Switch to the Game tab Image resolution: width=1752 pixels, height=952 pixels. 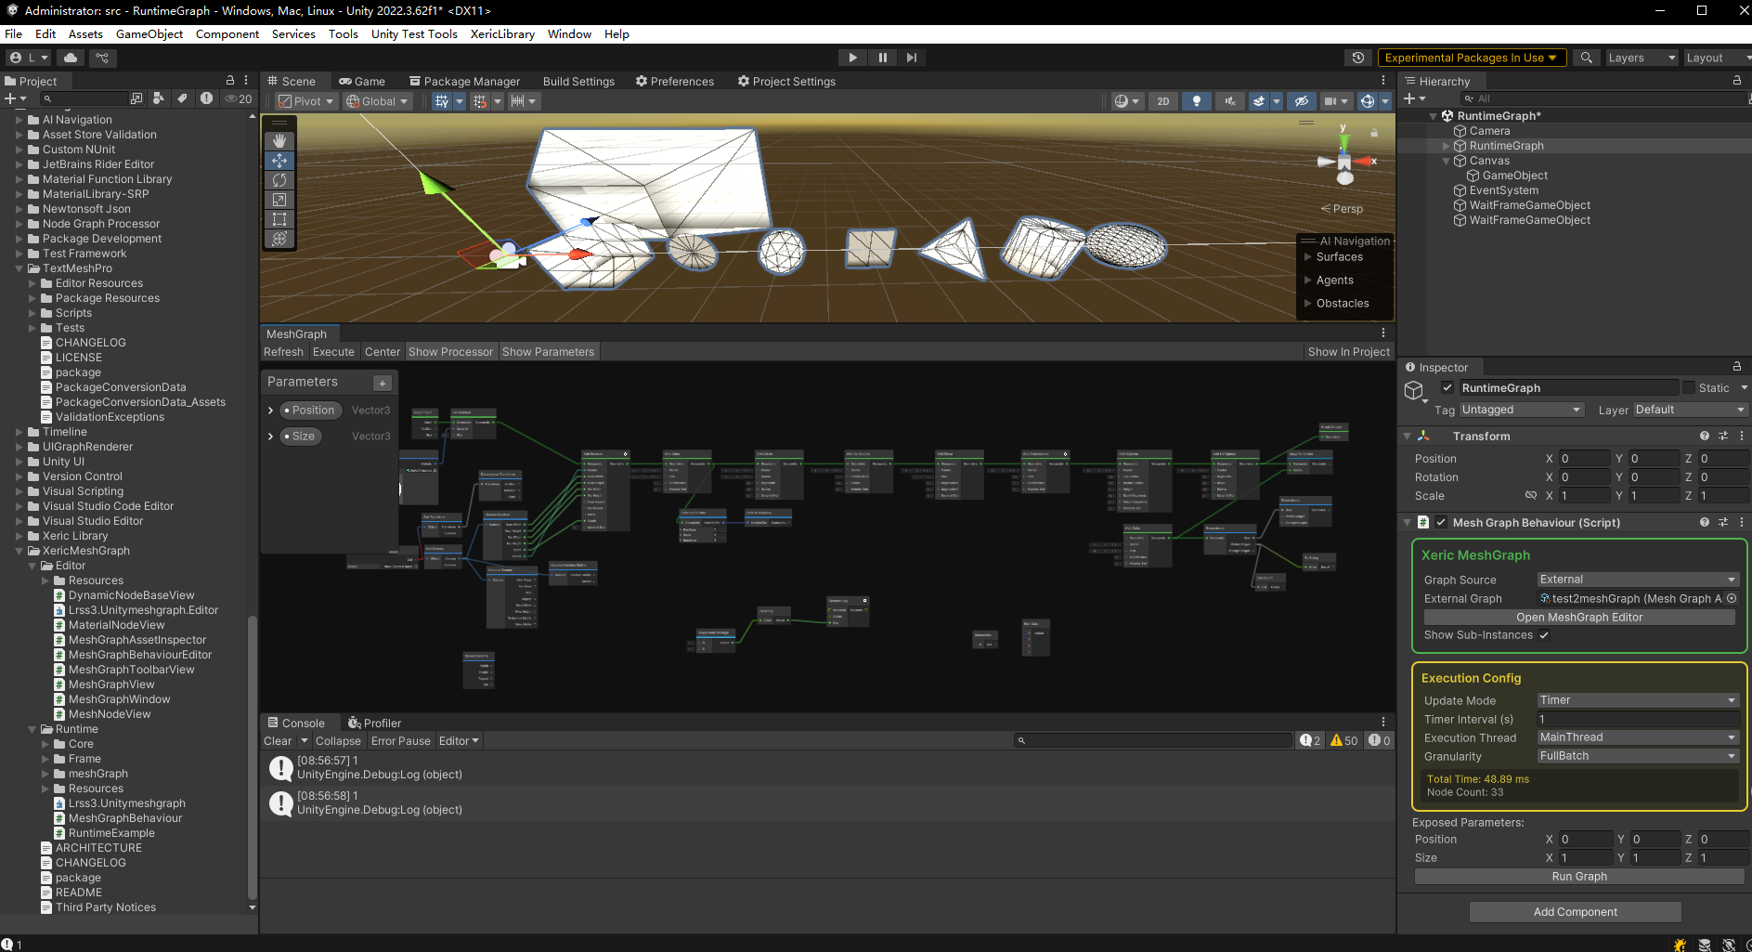[362, 82]
